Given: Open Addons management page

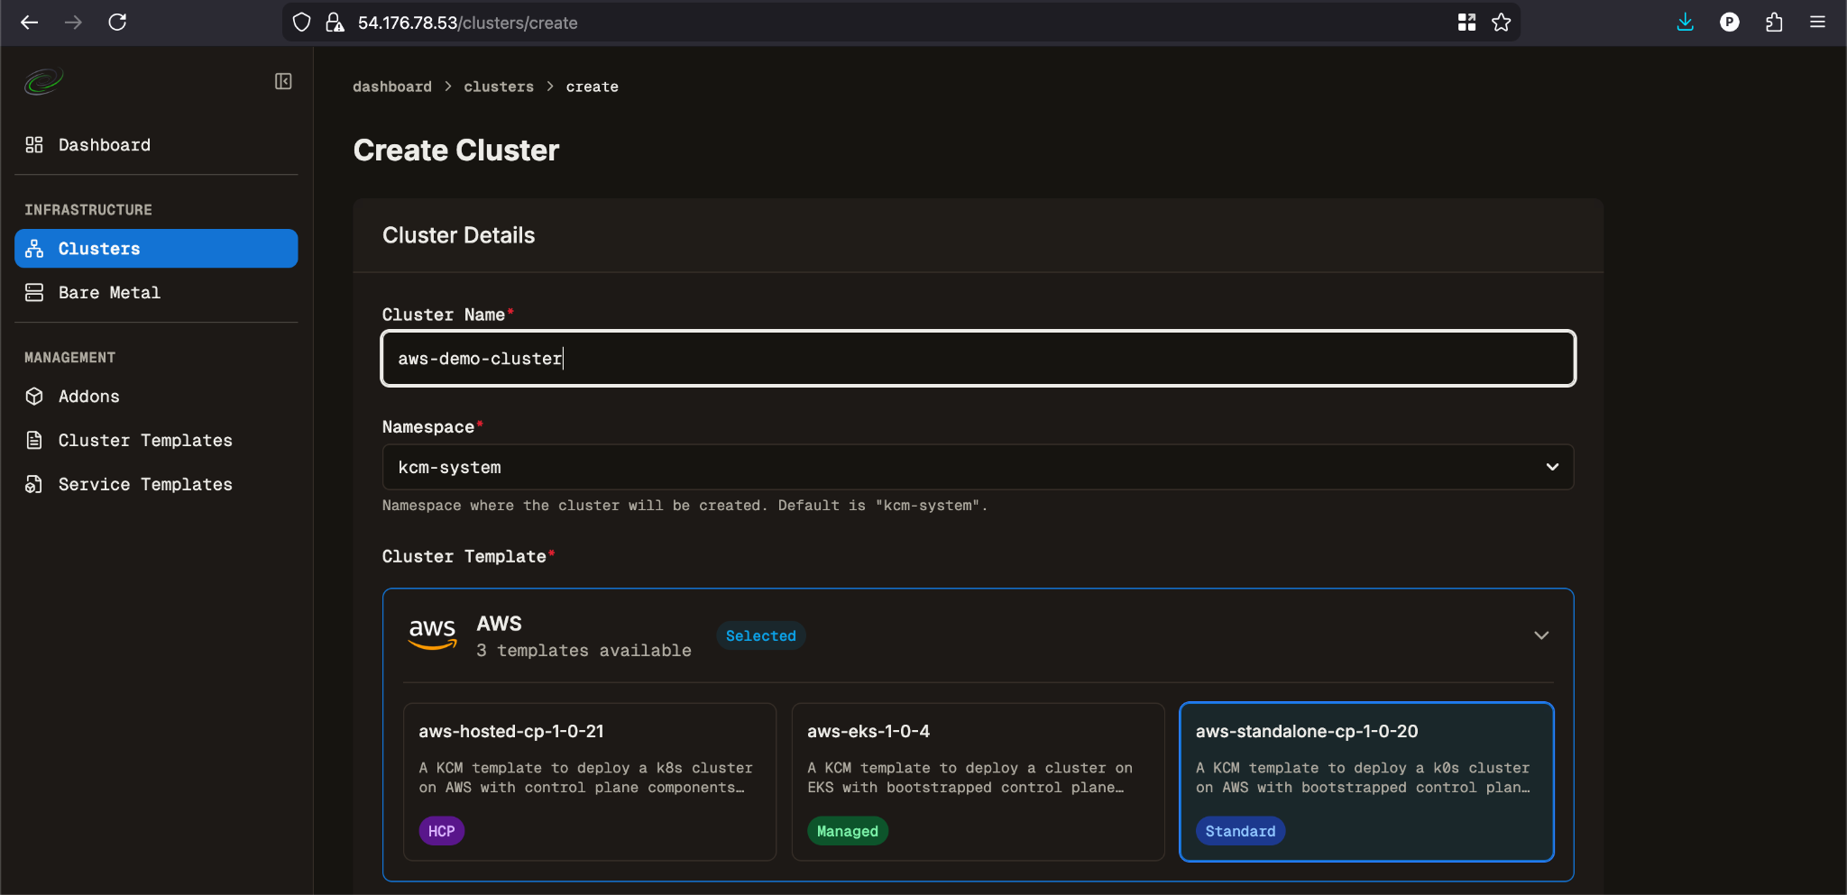Looking at the screenshot, I should tap(88, 397).
